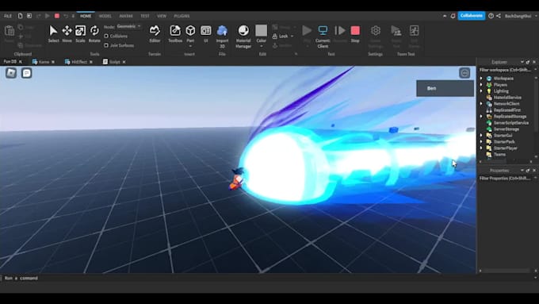Click the Import 3D icon
Image resolution: width=539 pixels, height=304 pixels.
pyautogui.click(x=222, y=37)
